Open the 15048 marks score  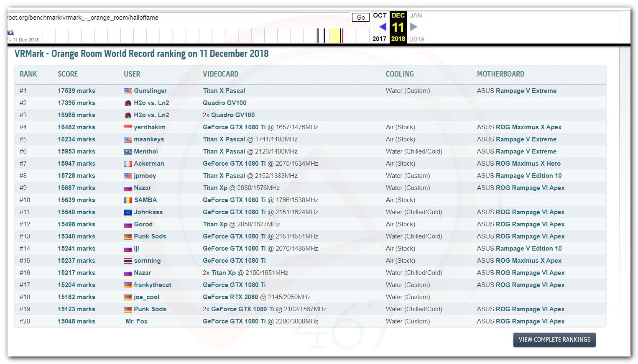point(77,321)
